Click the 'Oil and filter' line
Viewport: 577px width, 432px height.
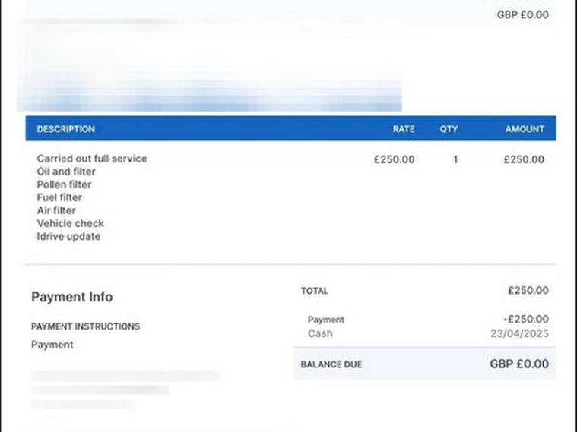tap(66, 172)
